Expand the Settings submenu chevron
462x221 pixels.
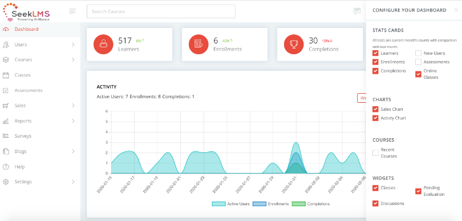coord(73,182)
